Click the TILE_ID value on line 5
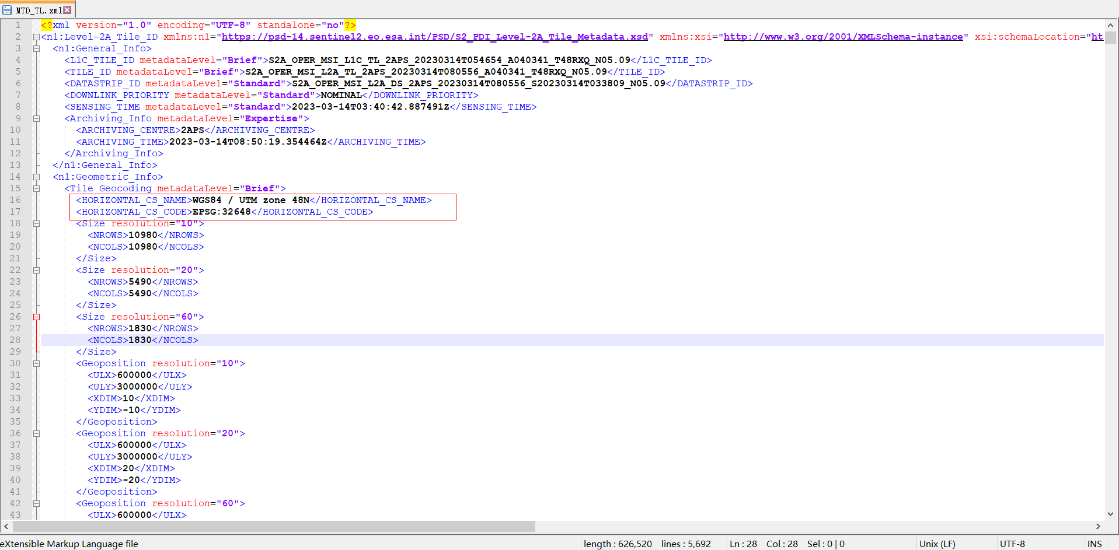Screen dimensions: 1119x550 (x=426, y=72)
